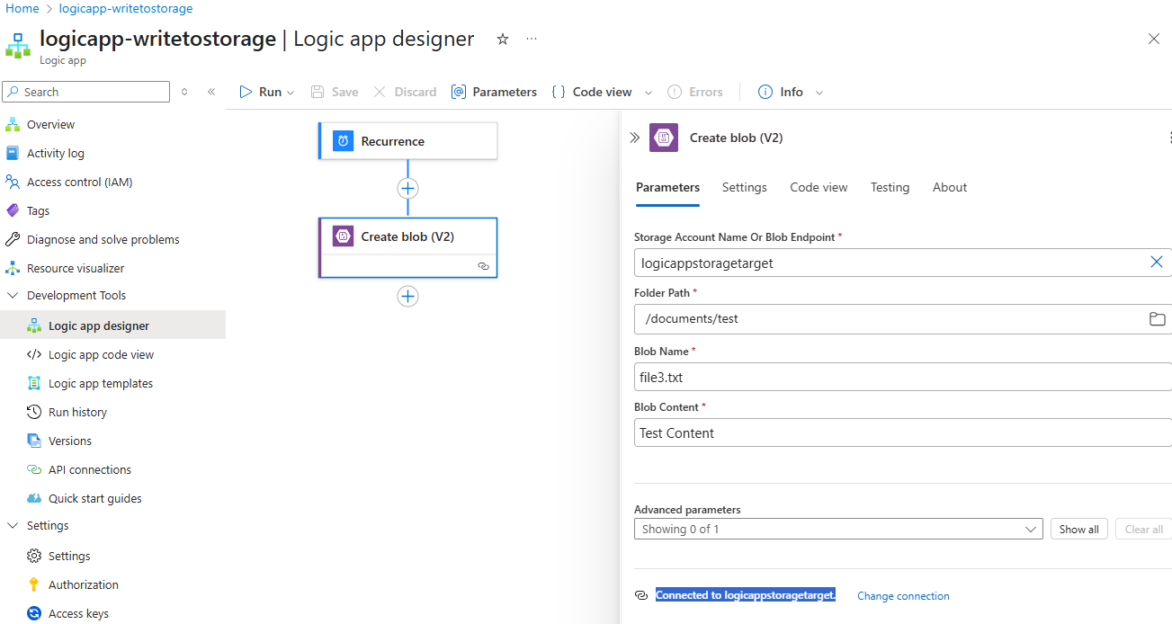The height and width of the screenshot is (624, 1172).
Task: Click the Recurrence trigger clock icon
Action: click(343, 141)
